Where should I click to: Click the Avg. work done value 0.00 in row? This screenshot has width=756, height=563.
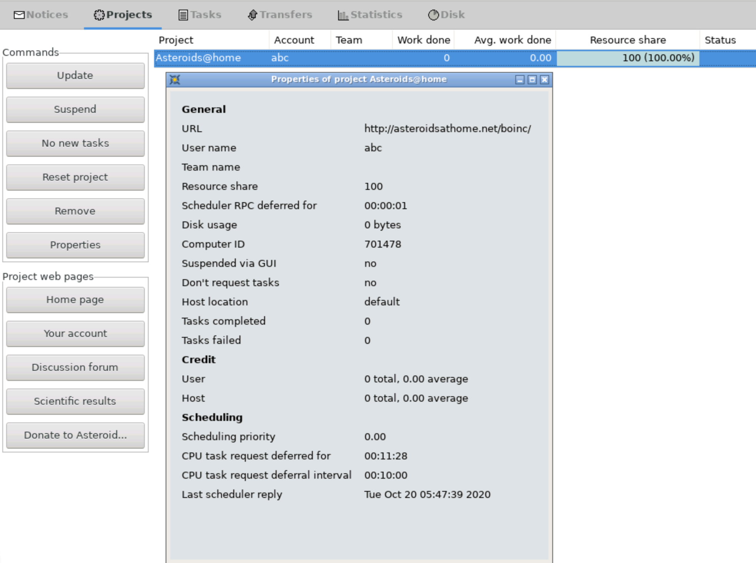click(540, 58)
